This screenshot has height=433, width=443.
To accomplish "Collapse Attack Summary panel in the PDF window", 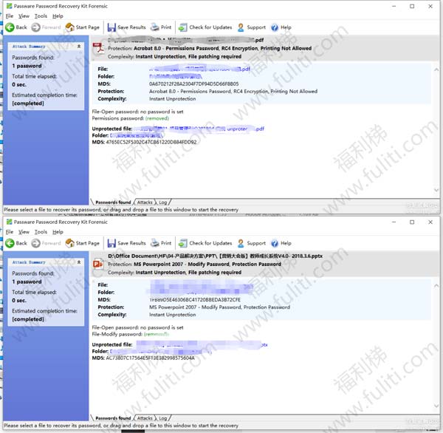I will 79,46.
